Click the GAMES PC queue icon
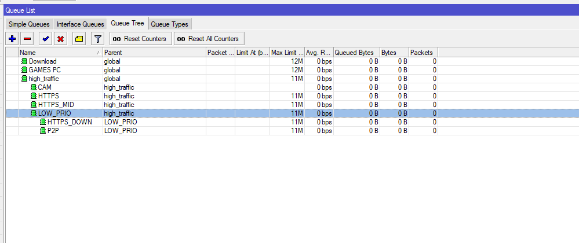This screenshot has height=243, width=579. pos(24,70)
